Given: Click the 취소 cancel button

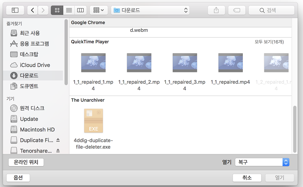Looking at the screenshot, I should pos(247,178).
